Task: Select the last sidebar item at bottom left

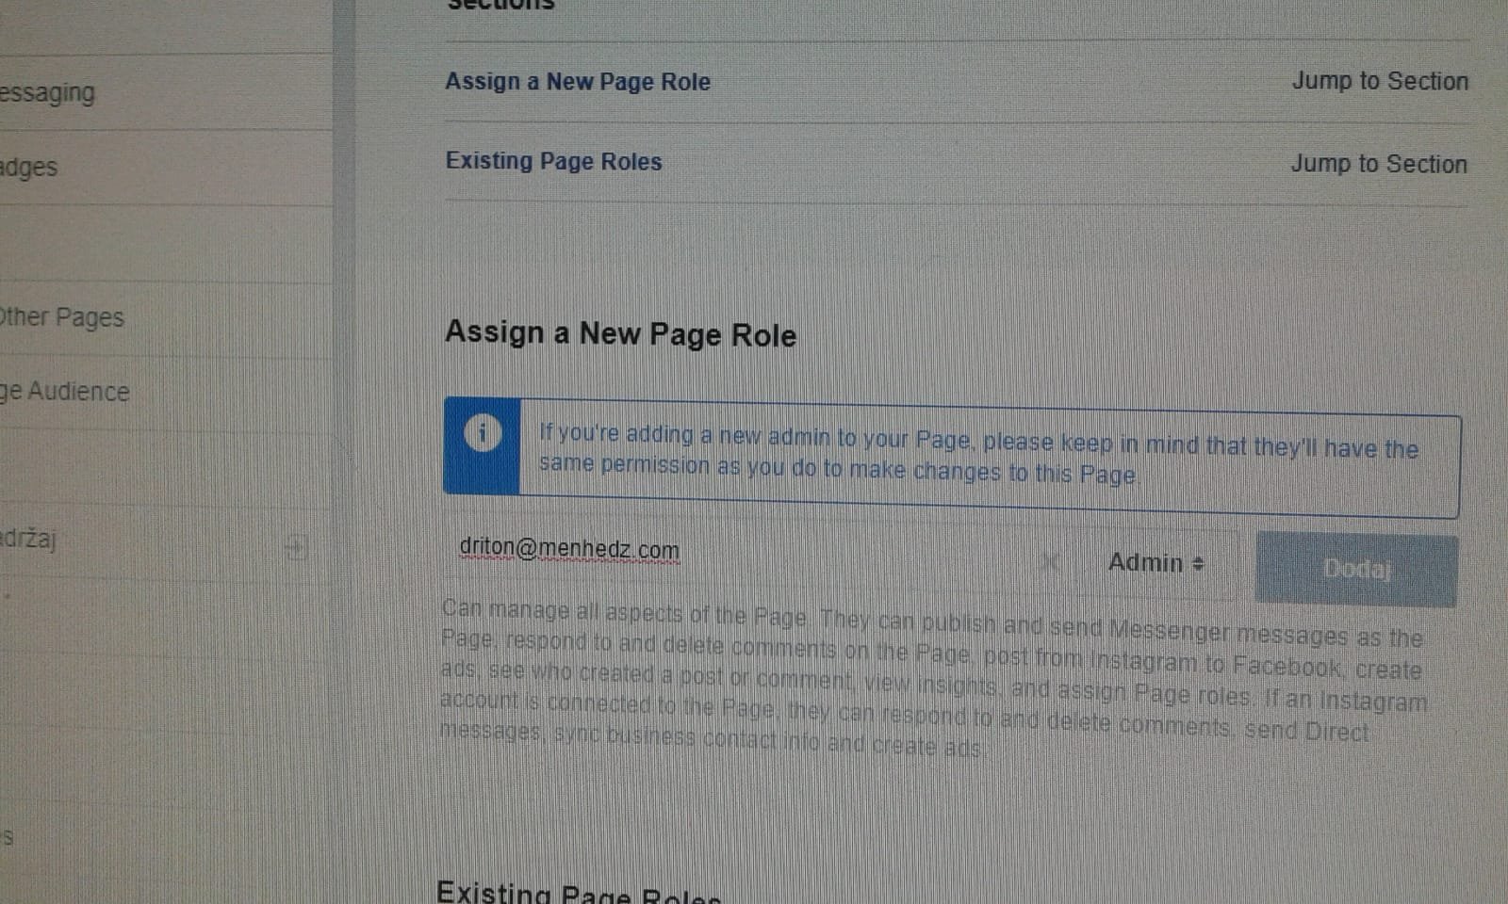Action: point(8,837)
